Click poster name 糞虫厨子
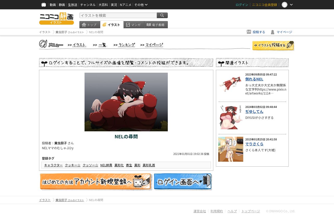The height and width of the screenshot is (218, 334). pos(61,143)
